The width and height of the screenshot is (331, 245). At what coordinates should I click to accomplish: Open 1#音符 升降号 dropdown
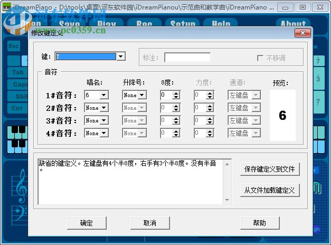[142, 95]
